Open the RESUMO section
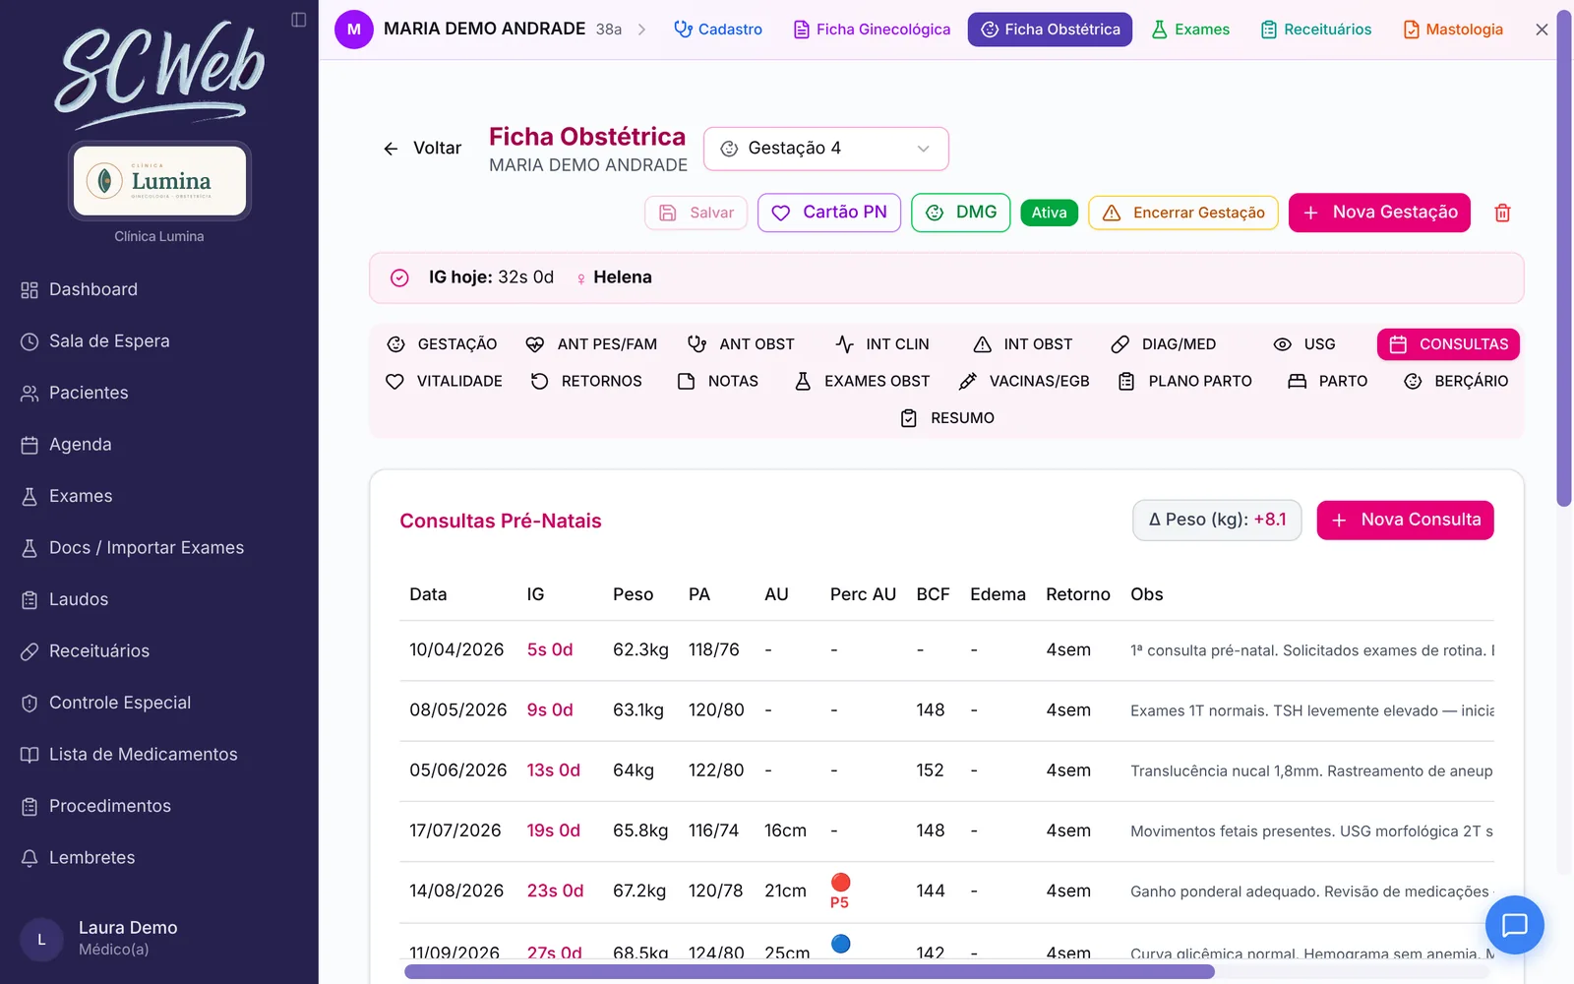1574x984 pixels. [947, 418]
